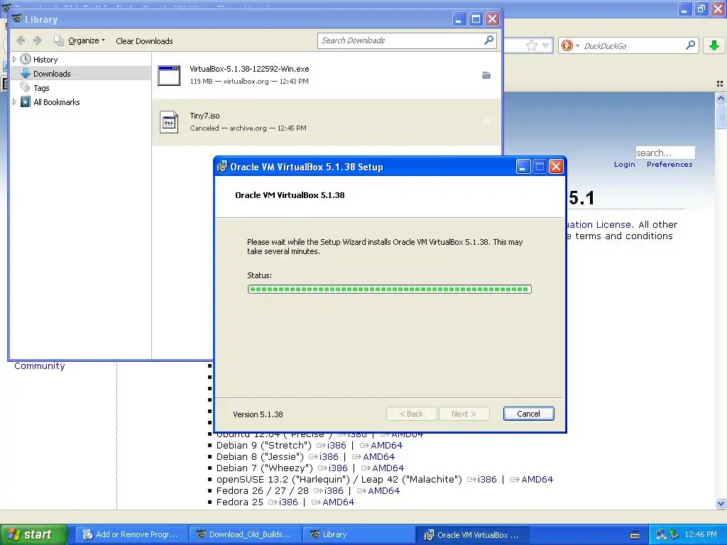Open Debian 9 Stretch AMD64 download link
727x545 pixels.
pos(386,446)
